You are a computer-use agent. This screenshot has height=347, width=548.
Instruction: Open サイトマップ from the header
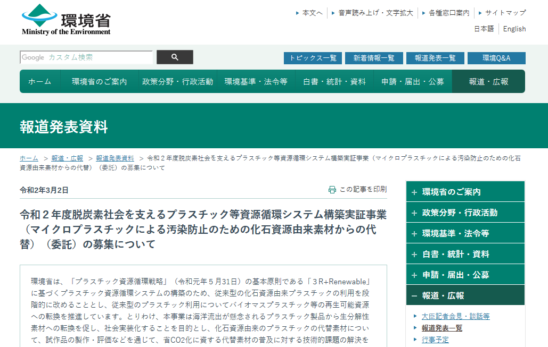pos(504,13)
